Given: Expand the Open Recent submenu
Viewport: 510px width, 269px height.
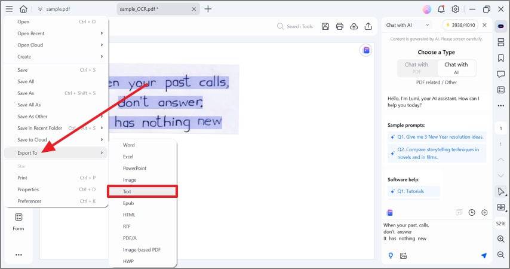Looking at the screenshot, I should (x=56, y=33).
